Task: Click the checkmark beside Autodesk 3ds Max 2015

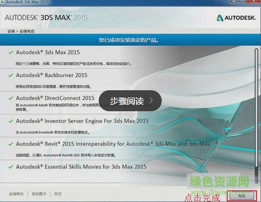Action: point(11,52)
